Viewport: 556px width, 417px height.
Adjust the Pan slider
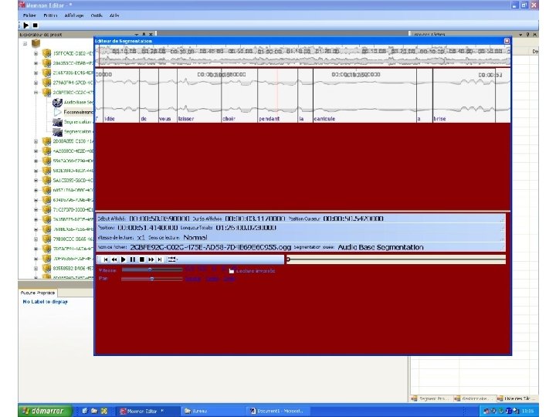pyautogui.click(x=152, y=279)
